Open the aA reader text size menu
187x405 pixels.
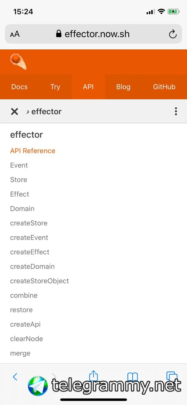coord(15,34)
